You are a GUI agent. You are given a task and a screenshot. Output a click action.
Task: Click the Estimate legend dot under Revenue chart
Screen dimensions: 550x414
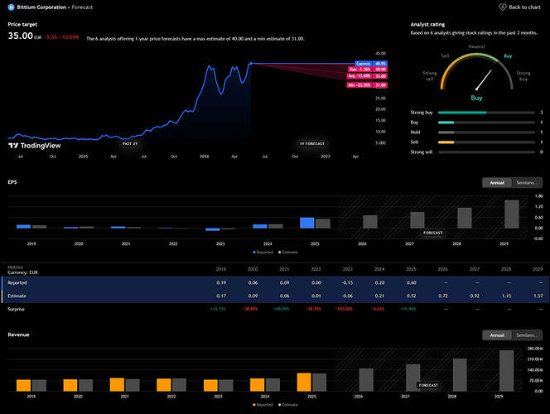(x=280, y=405)
